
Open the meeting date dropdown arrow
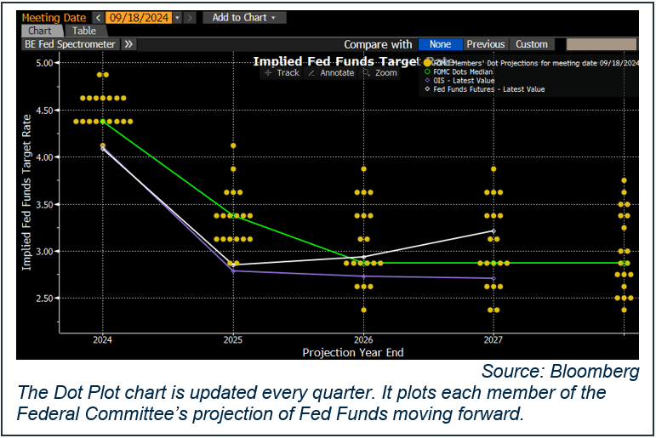pyautogui.click(x=177, y=18)
